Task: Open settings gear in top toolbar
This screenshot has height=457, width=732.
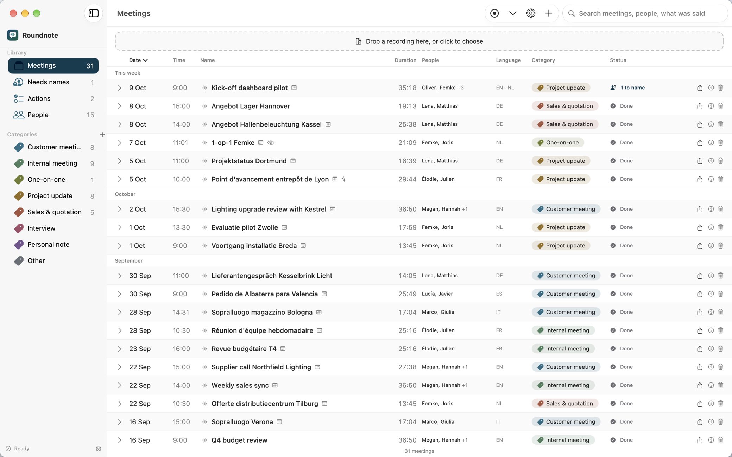Action: tap(531, 13)
